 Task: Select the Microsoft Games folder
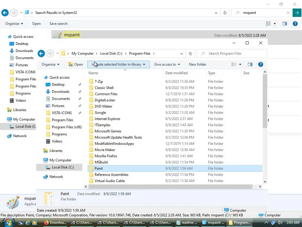108,131
